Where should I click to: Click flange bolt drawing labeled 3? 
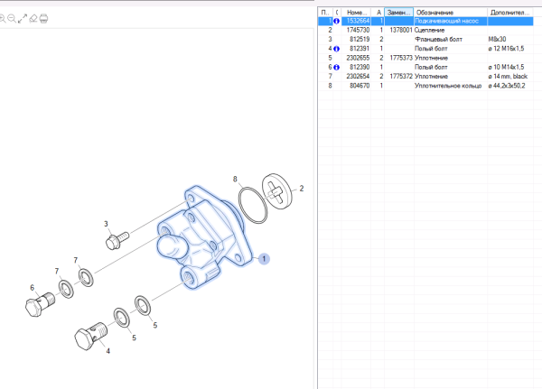pyautogui.click(x=117, y=241)
